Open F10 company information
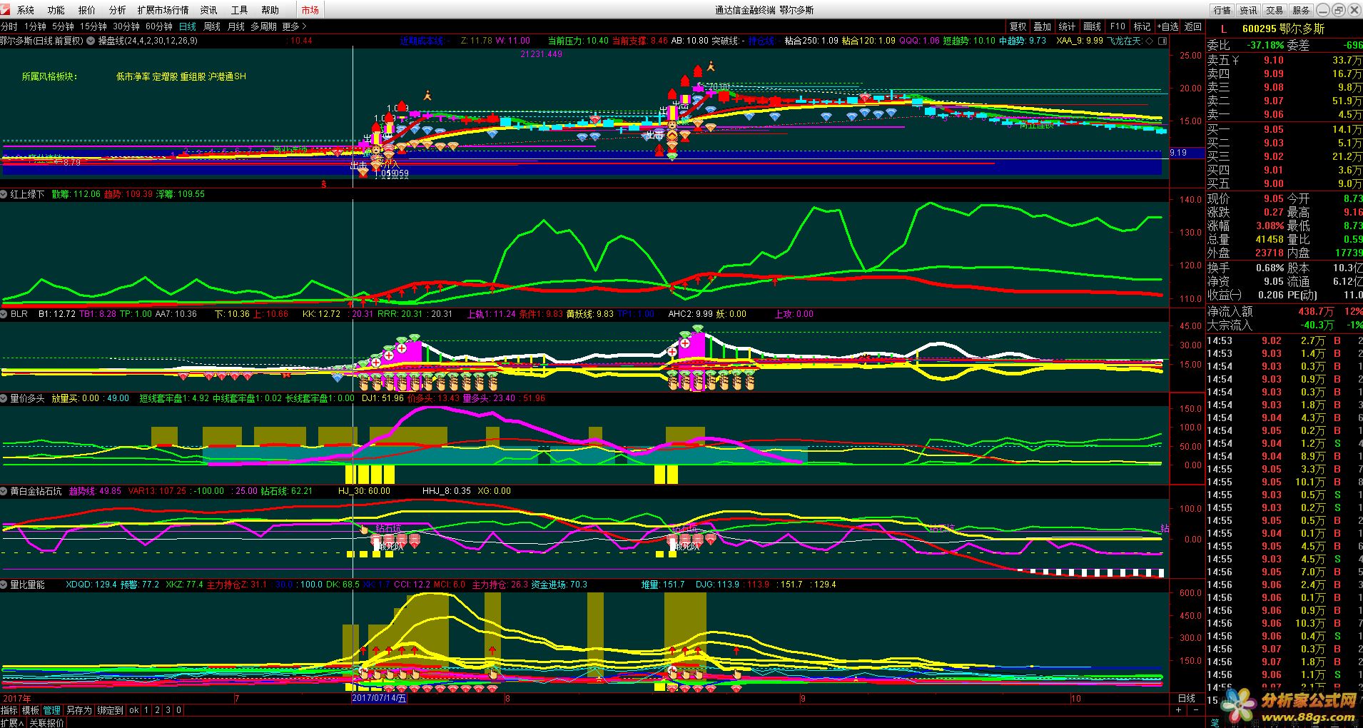 (x=1118, y=26)
